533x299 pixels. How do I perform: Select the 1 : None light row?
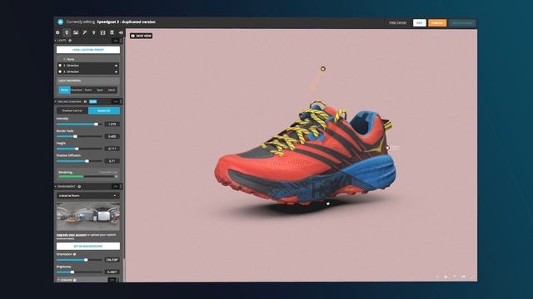click(x=88, y=59)
